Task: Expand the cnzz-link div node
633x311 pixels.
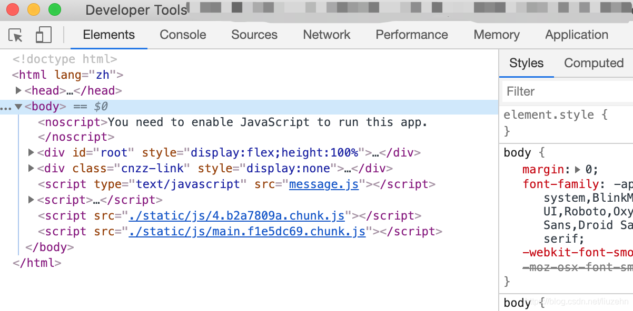Action: pos(32,169)
